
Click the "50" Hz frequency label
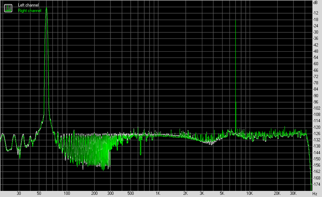(39, 193)
